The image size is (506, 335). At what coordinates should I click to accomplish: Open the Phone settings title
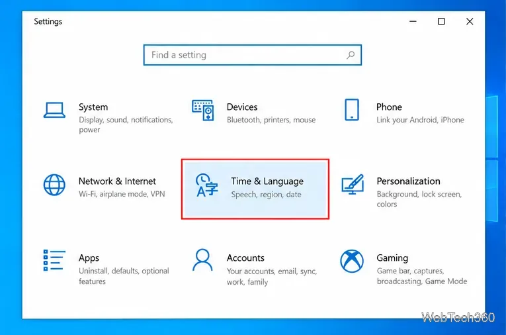coord(389,107)
